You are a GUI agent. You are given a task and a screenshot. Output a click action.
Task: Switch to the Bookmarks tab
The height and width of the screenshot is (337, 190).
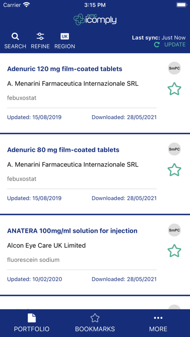pyautogui.click(x=95, y=323)
